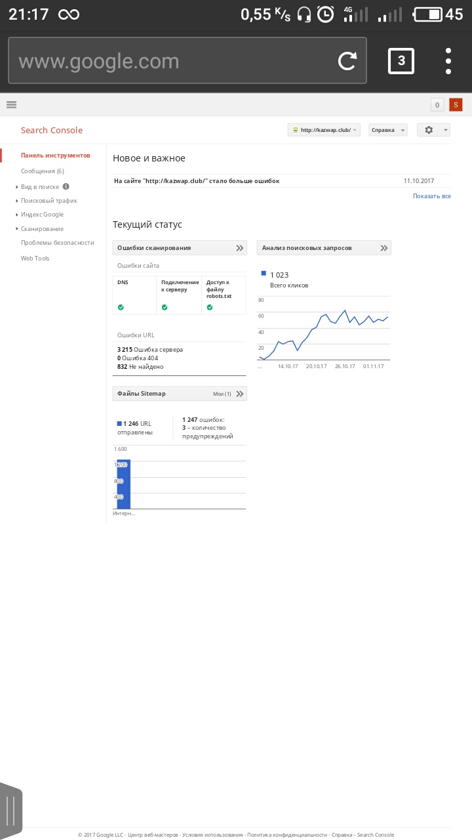Expand the Сканирование sidebar section

(42, 229)
